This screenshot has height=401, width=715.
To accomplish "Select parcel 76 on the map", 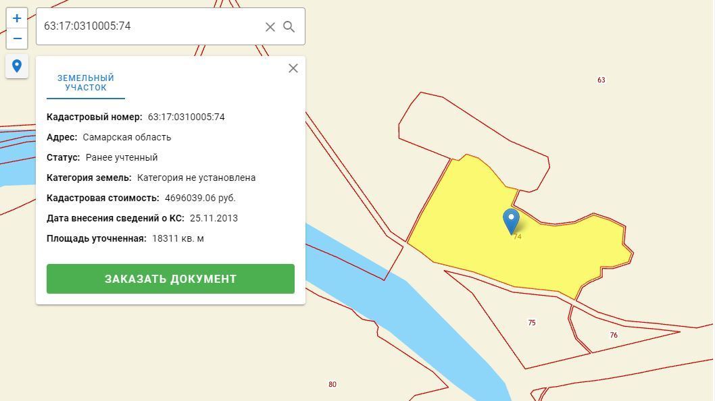I will click(x=612, y=333).
